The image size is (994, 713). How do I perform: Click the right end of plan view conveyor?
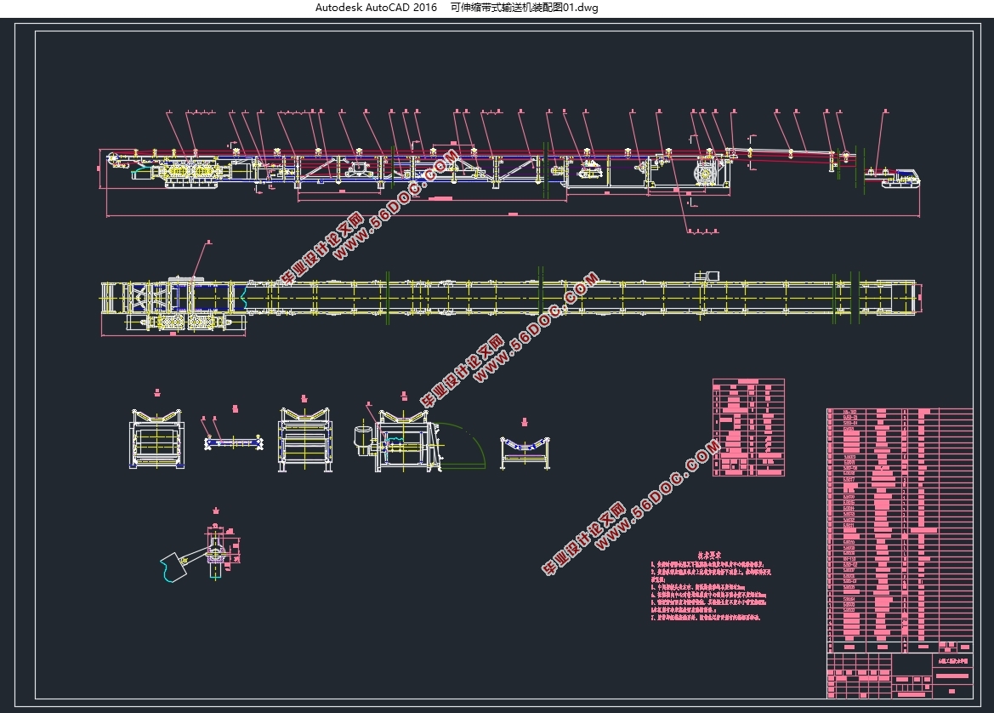(901, 298)
